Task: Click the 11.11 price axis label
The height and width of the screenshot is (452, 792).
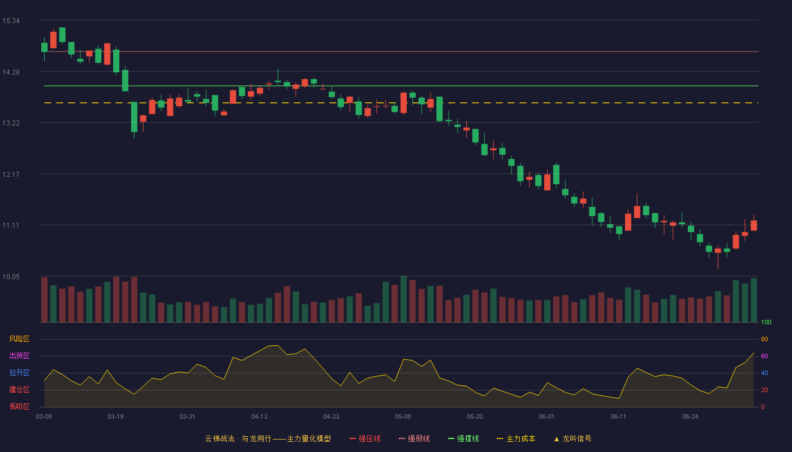Action: (11, 225)
